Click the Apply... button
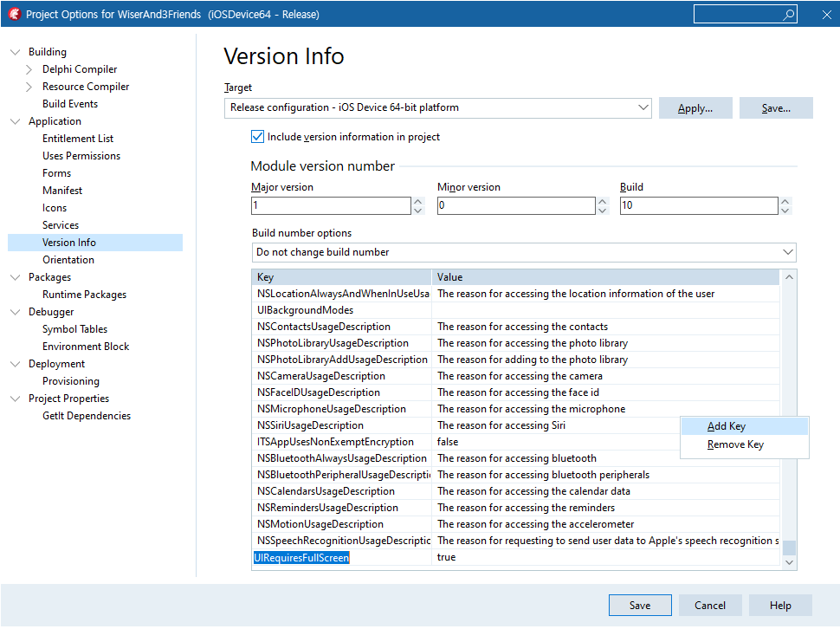This screenshot has width=840, height=629. (695, 108)
